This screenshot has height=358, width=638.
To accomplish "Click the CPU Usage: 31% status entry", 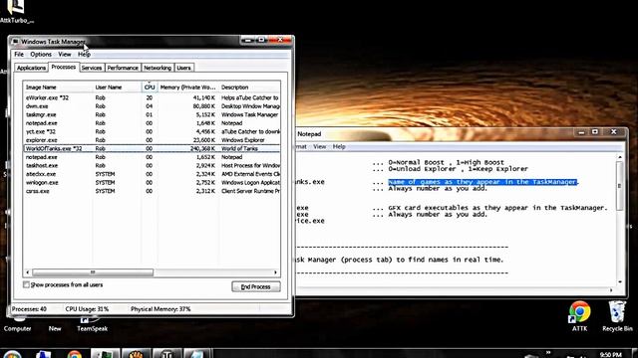I will tap(87, 309).
